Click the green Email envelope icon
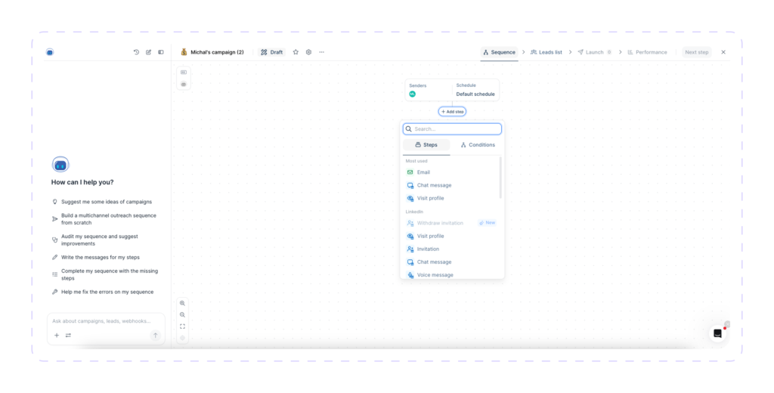This screenshot has width=774, height=393. [x=410, y=172]
